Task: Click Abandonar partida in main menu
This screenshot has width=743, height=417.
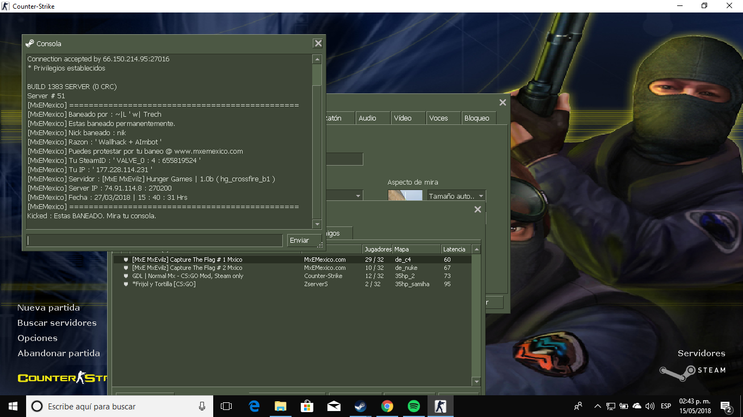Action: coord(59,353)
